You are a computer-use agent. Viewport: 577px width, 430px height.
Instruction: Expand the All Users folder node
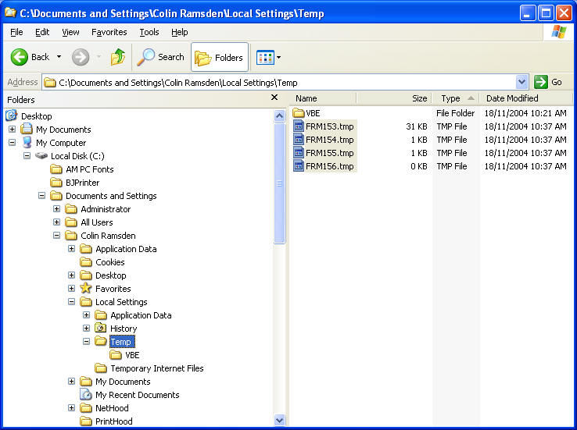(56, 222)
